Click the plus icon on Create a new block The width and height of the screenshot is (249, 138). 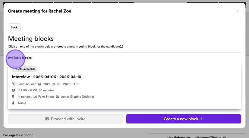[x=202, y=119]
